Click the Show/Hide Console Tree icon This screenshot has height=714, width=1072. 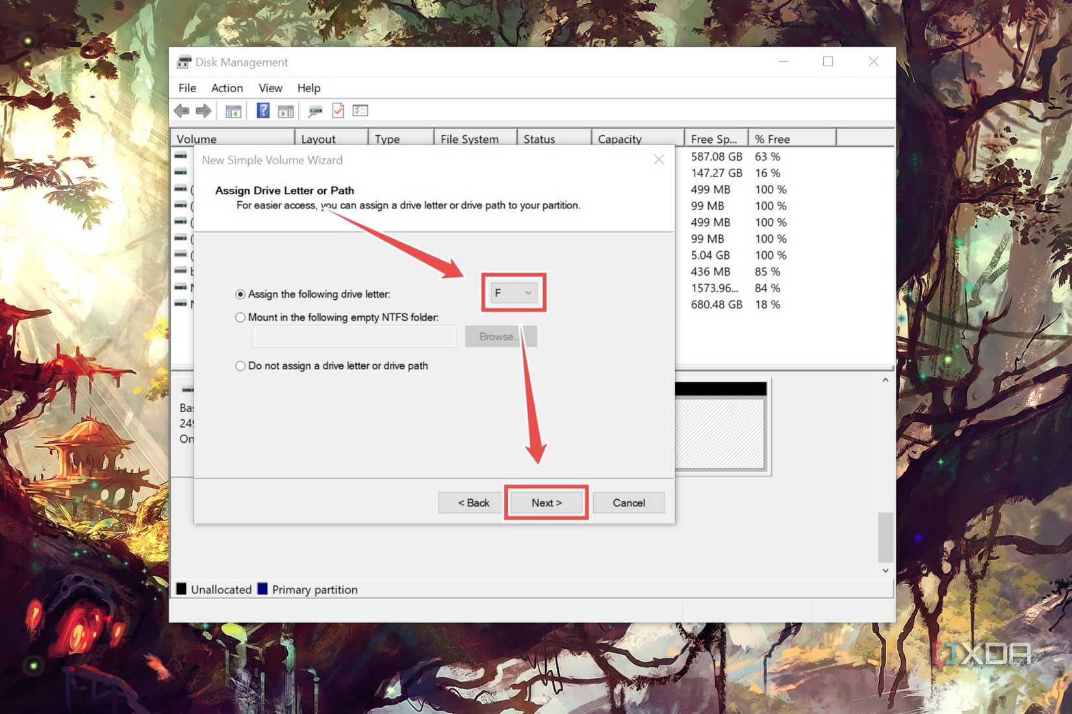pyautogui.click(x=233, y=111)
